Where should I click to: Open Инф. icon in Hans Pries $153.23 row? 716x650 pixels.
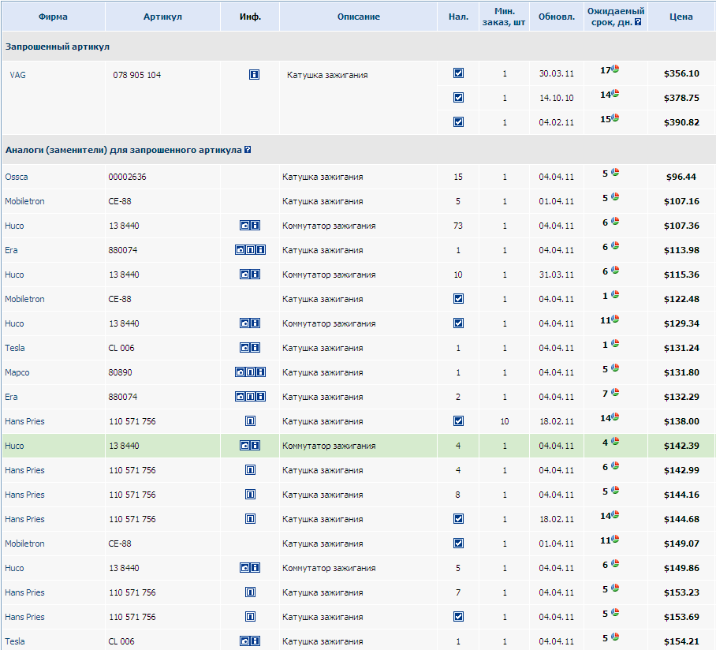250,592
